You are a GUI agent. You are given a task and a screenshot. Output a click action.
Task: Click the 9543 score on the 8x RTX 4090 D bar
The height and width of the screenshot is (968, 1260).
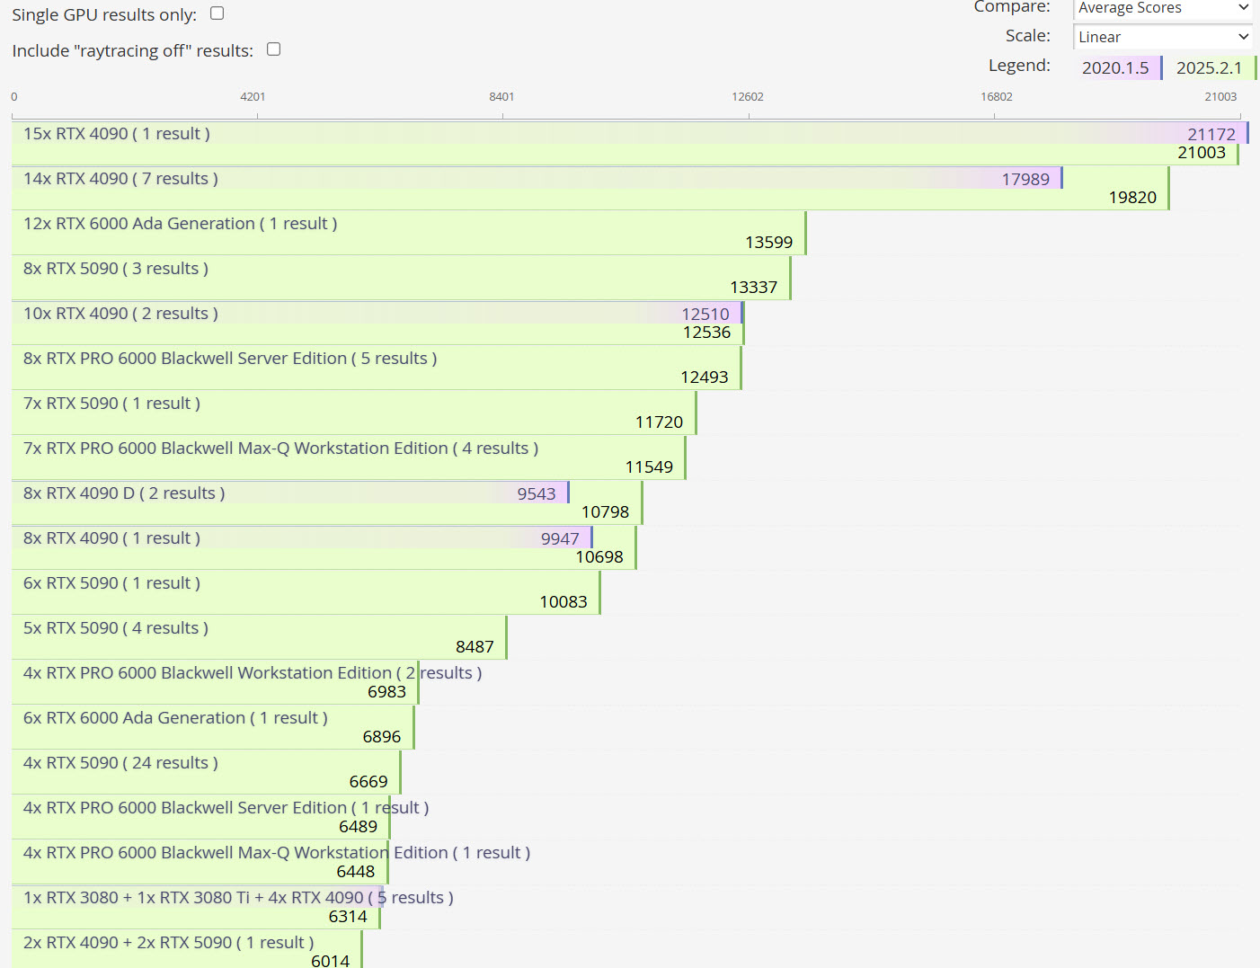[537, 493]
